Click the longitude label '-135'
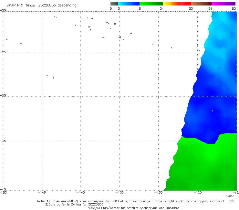This screenshot has width=239, height=210. point(119,193)
